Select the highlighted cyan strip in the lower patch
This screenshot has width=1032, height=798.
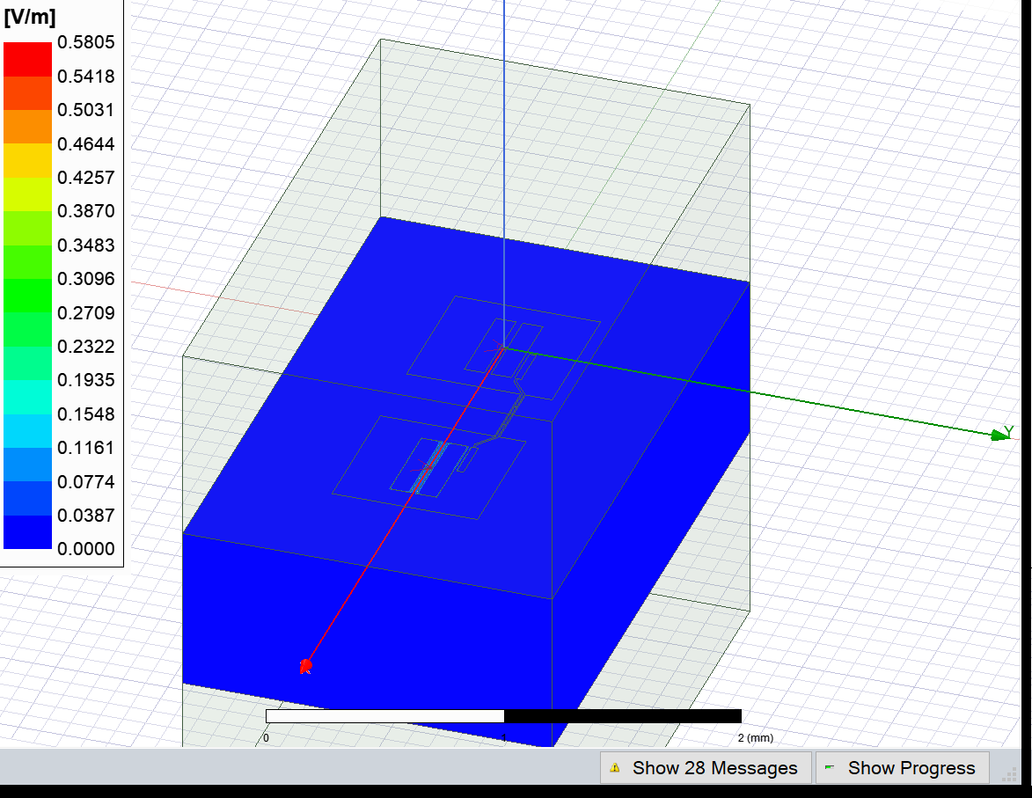pyautogui.click(x=428, y=468)
